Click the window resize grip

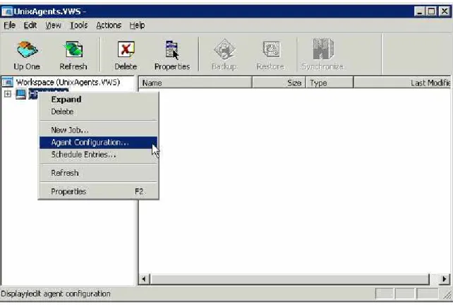pos(447,294)
